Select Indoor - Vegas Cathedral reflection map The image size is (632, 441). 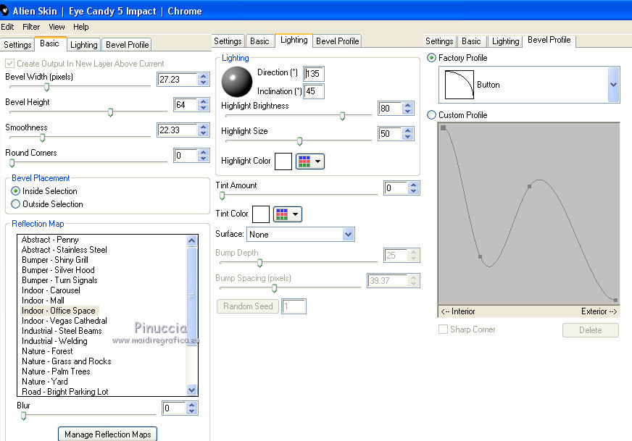point(65,321)
